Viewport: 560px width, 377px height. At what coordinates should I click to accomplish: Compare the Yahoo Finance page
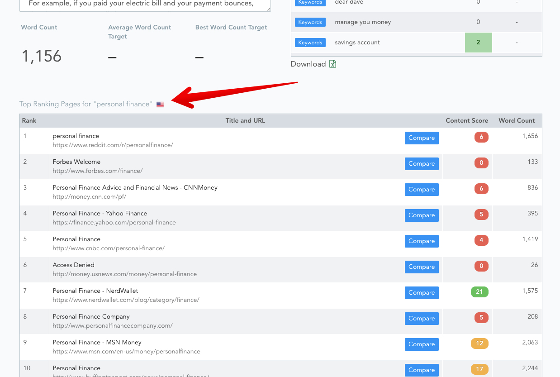tap(422, 215)
